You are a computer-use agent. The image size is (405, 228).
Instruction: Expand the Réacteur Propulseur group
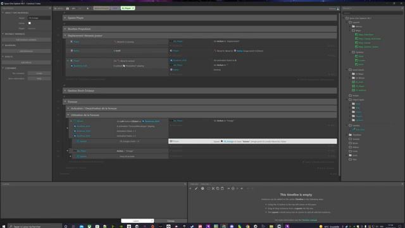65,29
